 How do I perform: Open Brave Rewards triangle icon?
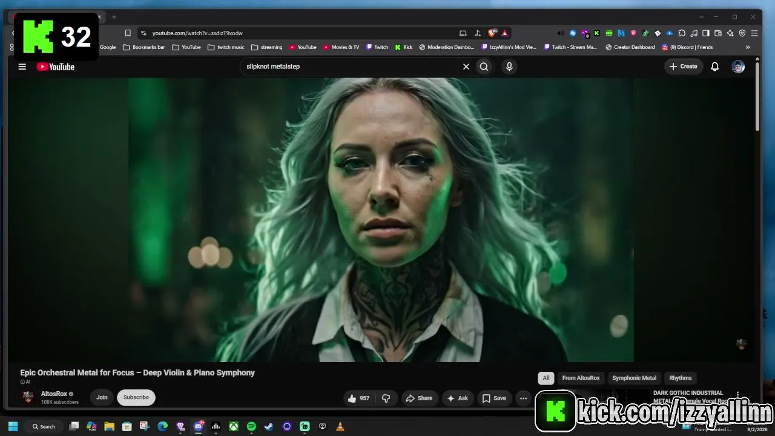[504, 33]
